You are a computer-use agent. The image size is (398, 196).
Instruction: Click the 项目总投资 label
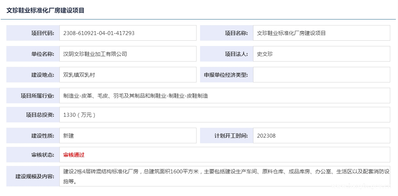(x=40, y=115)
